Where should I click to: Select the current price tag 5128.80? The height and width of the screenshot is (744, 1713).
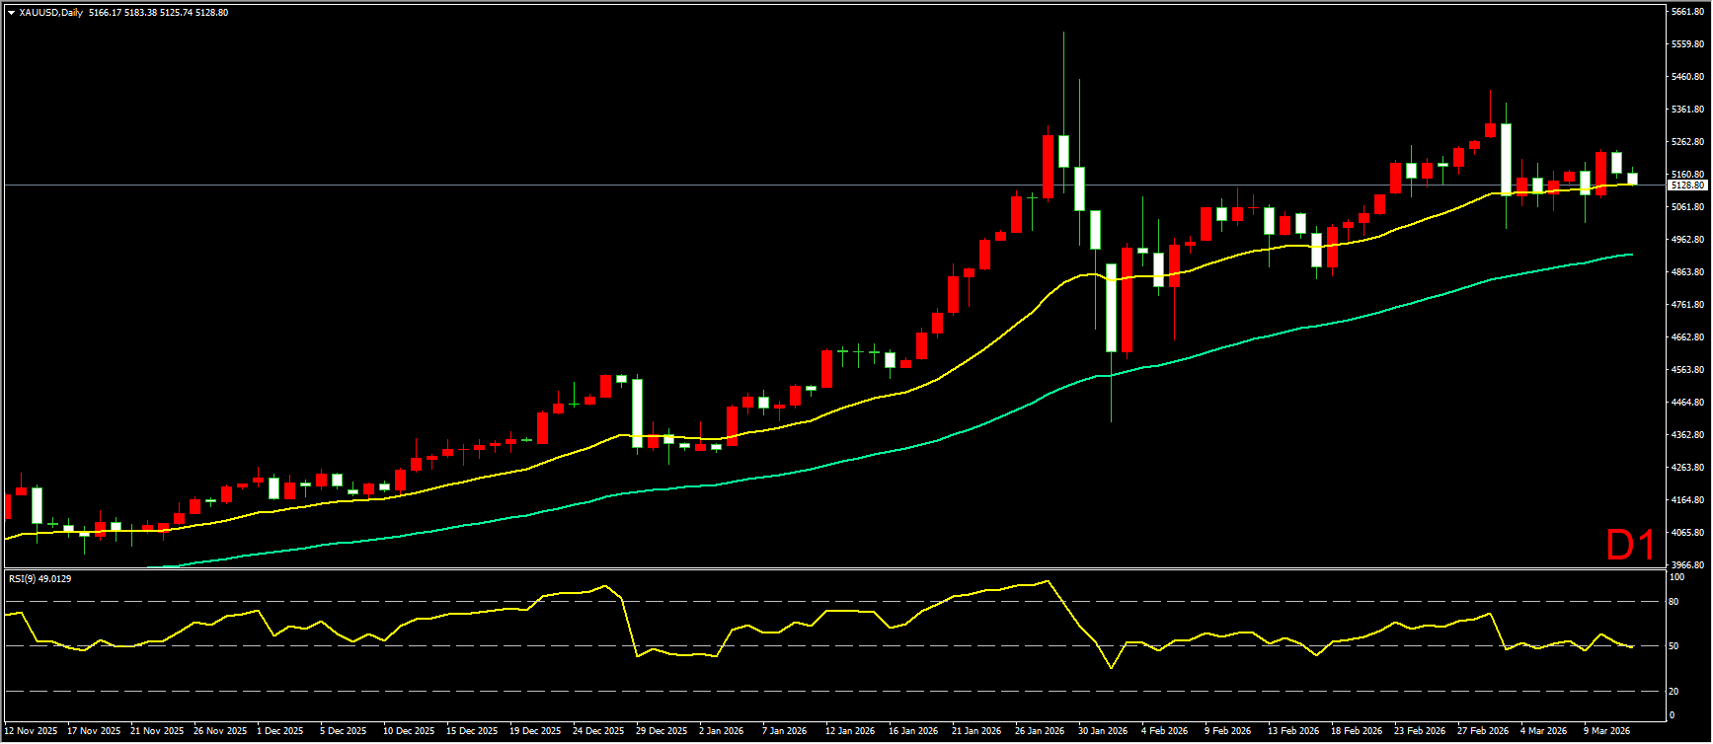(1686, 186)
